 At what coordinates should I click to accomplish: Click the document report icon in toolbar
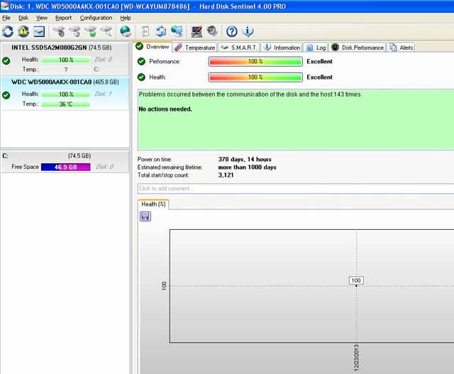(145, 31)
